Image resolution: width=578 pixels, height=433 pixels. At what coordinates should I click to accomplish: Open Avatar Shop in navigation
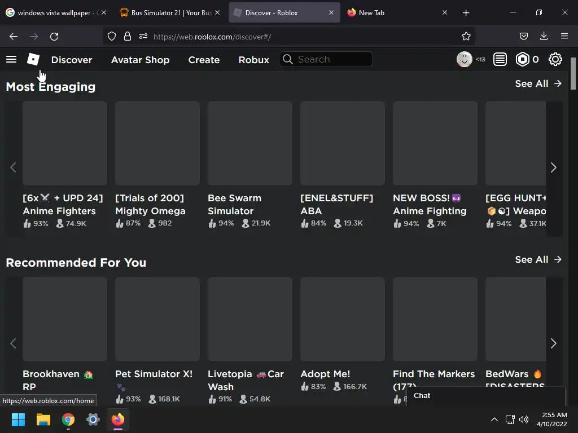coord(140,60)
